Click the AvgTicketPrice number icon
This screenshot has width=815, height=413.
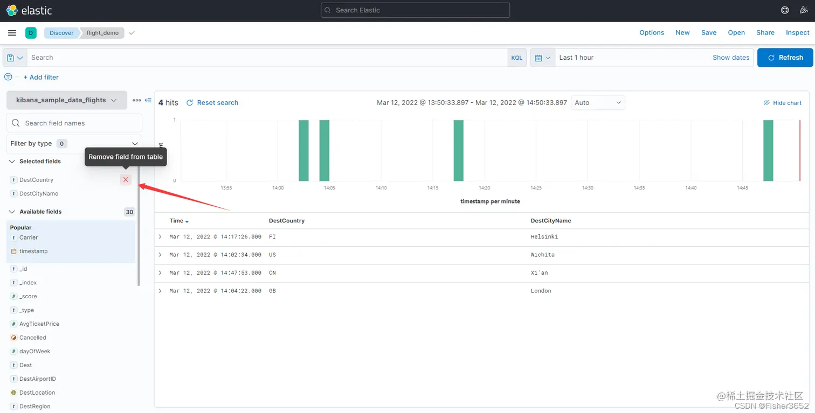coord(13,324)
